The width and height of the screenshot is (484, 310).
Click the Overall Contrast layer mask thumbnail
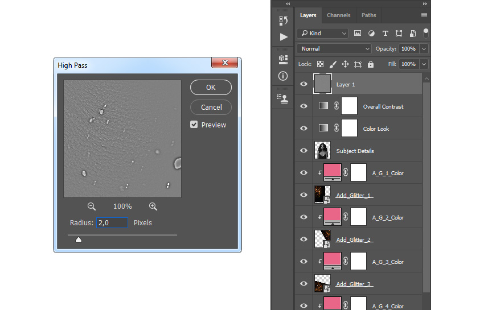[349, 106]
